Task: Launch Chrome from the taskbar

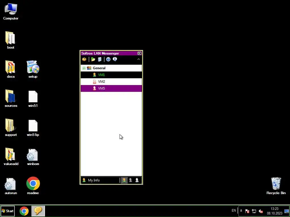Action: [24, 211]
